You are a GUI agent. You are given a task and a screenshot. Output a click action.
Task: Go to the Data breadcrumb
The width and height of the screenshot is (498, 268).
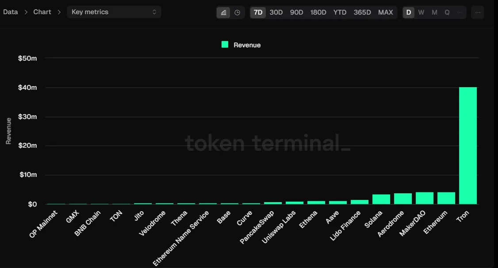(11, 12)
